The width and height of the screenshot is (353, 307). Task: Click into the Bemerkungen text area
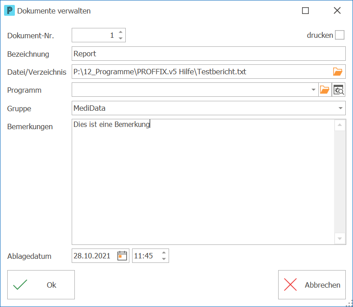[203, 182]
